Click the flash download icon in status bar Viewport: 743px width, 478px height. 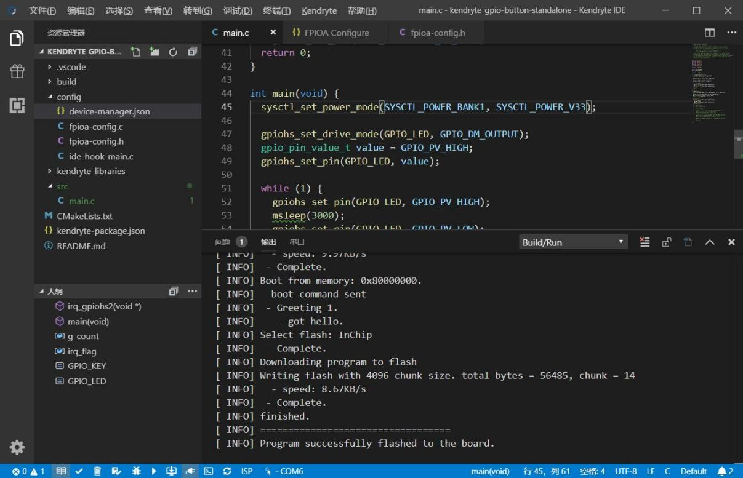point(172,471)
